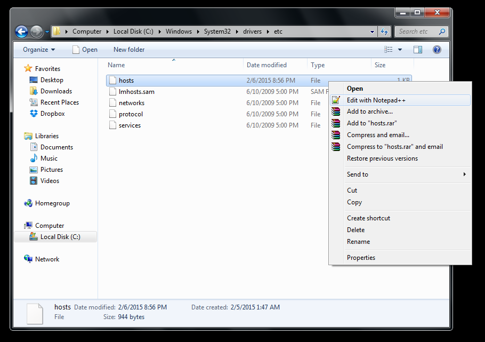Click the Open toolbar button
485x342 pixels.
tap(85, 50)
